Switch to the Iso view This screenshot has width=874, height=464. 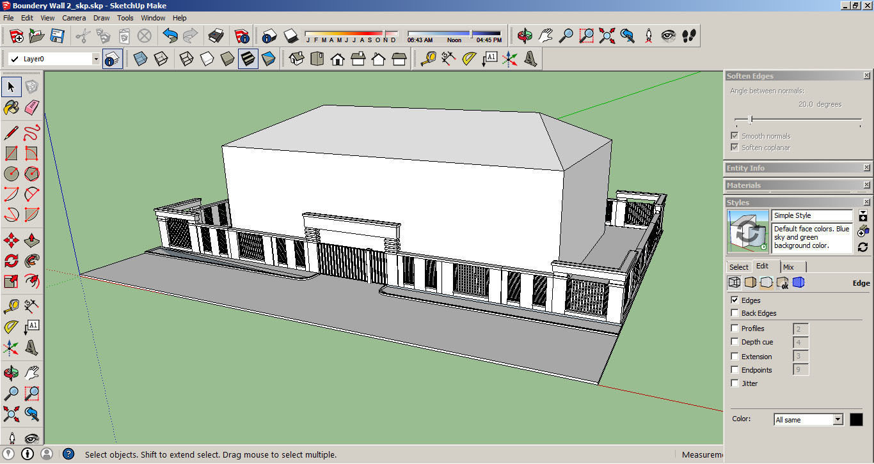[296, 59]
